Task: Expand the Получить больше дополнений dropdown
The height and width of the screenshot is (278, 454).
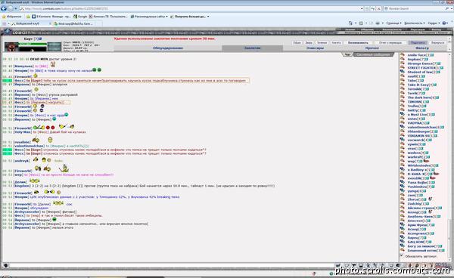Action: click(x=208, y=17)
